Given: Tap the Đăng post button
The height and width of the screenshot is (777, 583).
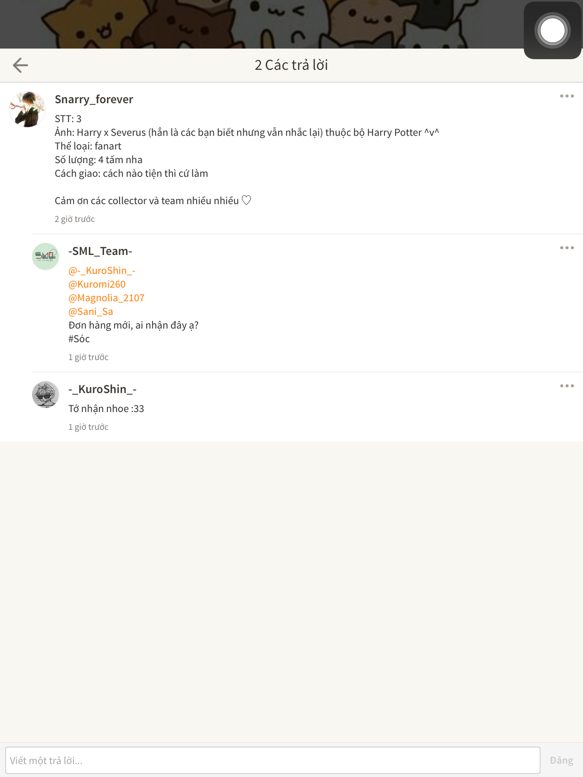Looking at the screenshot, I should (x=562, y=760).
